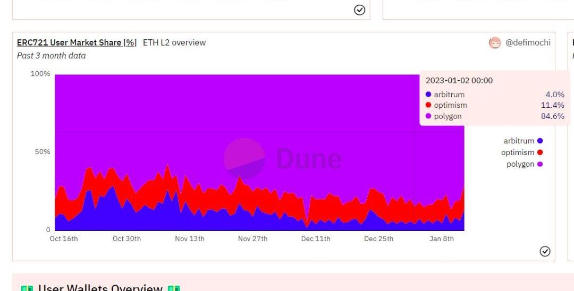
Task: Click the checkmark icon in the upper card
Action: tap(359, 10)
